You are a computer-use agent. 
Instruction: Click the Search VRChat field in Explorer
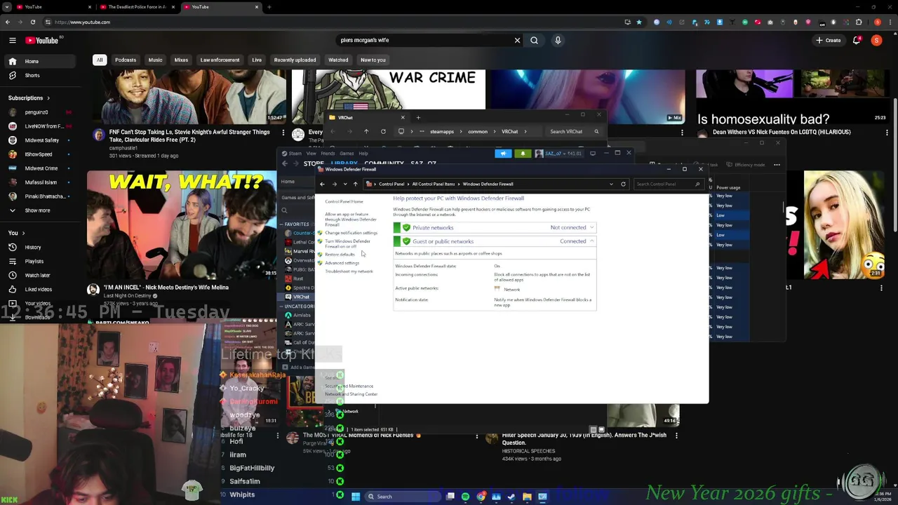(x=575, y=131)
